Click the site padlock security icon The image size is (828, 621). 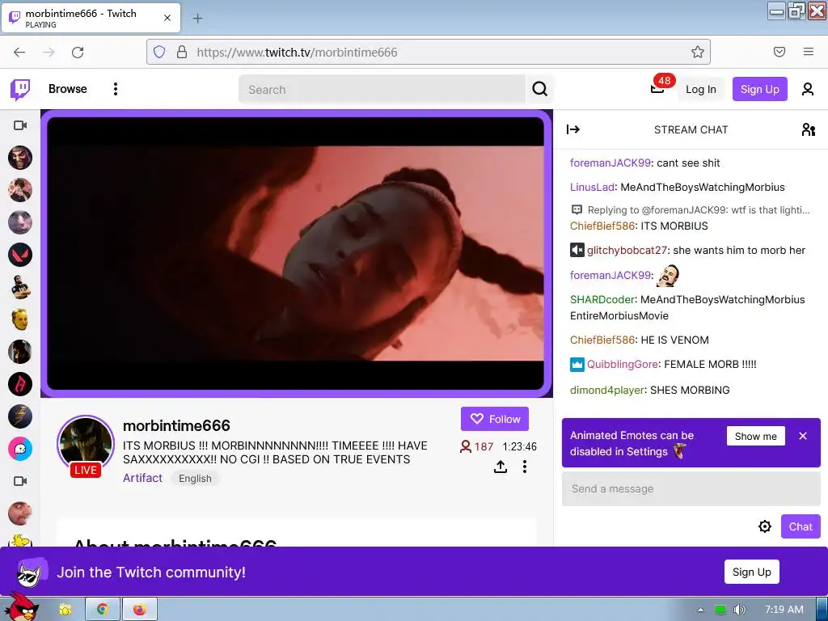(182, 52)
